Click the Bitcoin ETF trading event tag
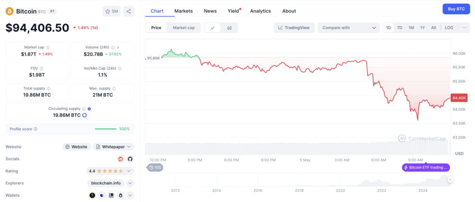Screen dimensions: 475x202 (x=426, y=167)
